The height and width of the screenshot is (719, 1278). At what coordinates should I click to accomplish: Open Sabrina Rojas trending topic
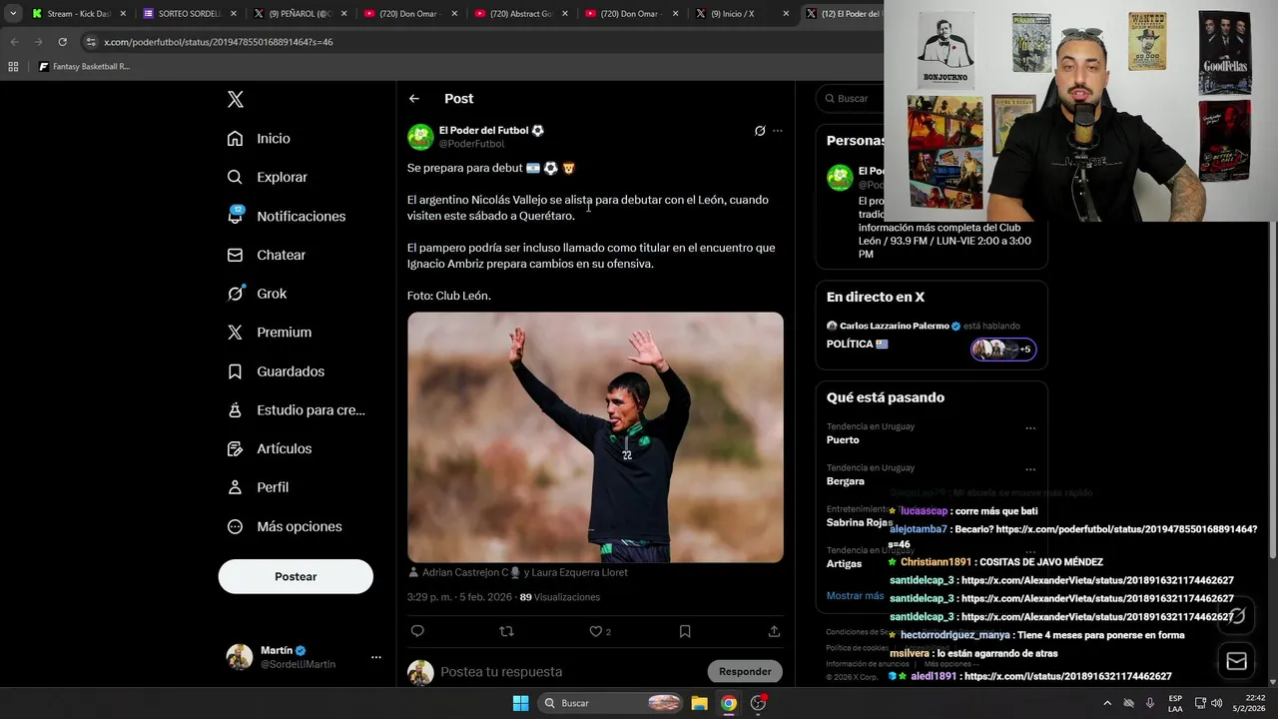pyautogui.click(x=859, y=522)
